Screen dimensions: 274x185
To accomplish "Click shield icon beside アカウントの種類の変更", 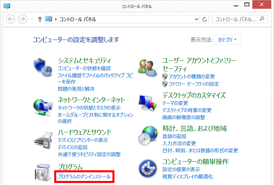I will point(165,77).
